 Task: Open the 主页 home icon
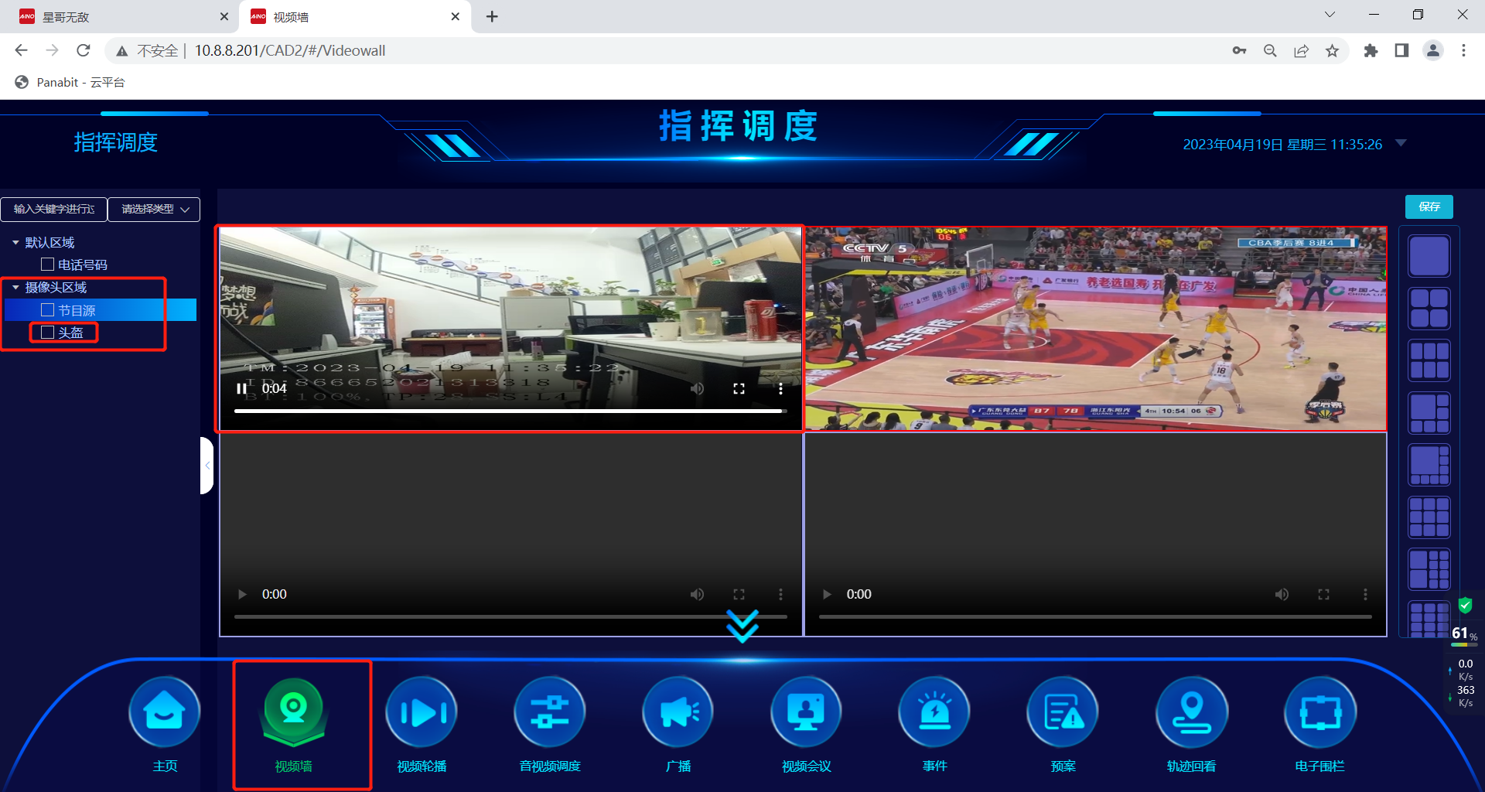[x=164, y=712]
